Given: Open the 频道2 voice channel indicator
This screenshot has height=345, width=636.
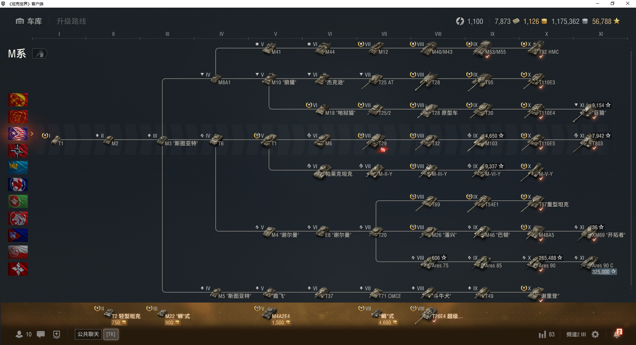Looking at the screenshot, I should 576,334.
